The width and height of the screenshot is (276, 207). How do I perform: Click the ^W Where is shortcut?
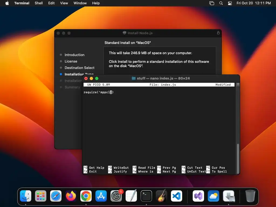pyautogui.click(x=143, y=171)
